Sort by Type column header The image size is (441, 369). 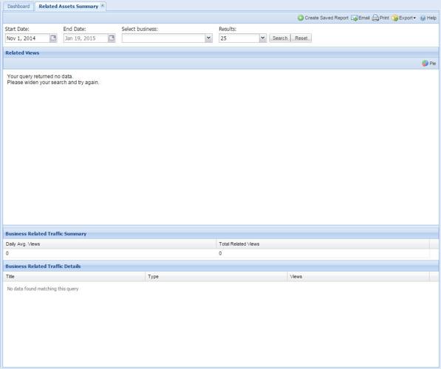point(216,277)
